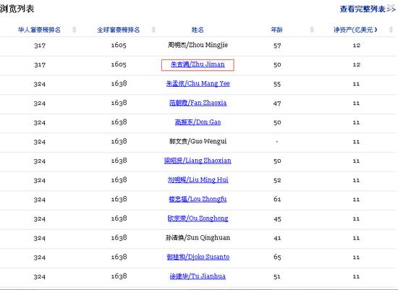398x290 pixels.
Task: Click age 41 in Sun Qinghuan row
Action: tap(277, 239)
